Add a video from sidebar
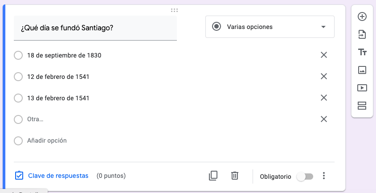The height and width of the screenshot is (193, 376). (x=362, y=88)
